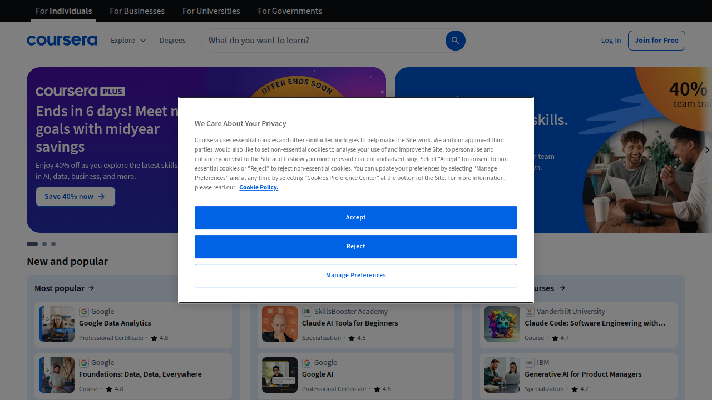This screenshot has height=400, width=712.
Task: Switch to For Governments tab
Action: click(290, 11)
